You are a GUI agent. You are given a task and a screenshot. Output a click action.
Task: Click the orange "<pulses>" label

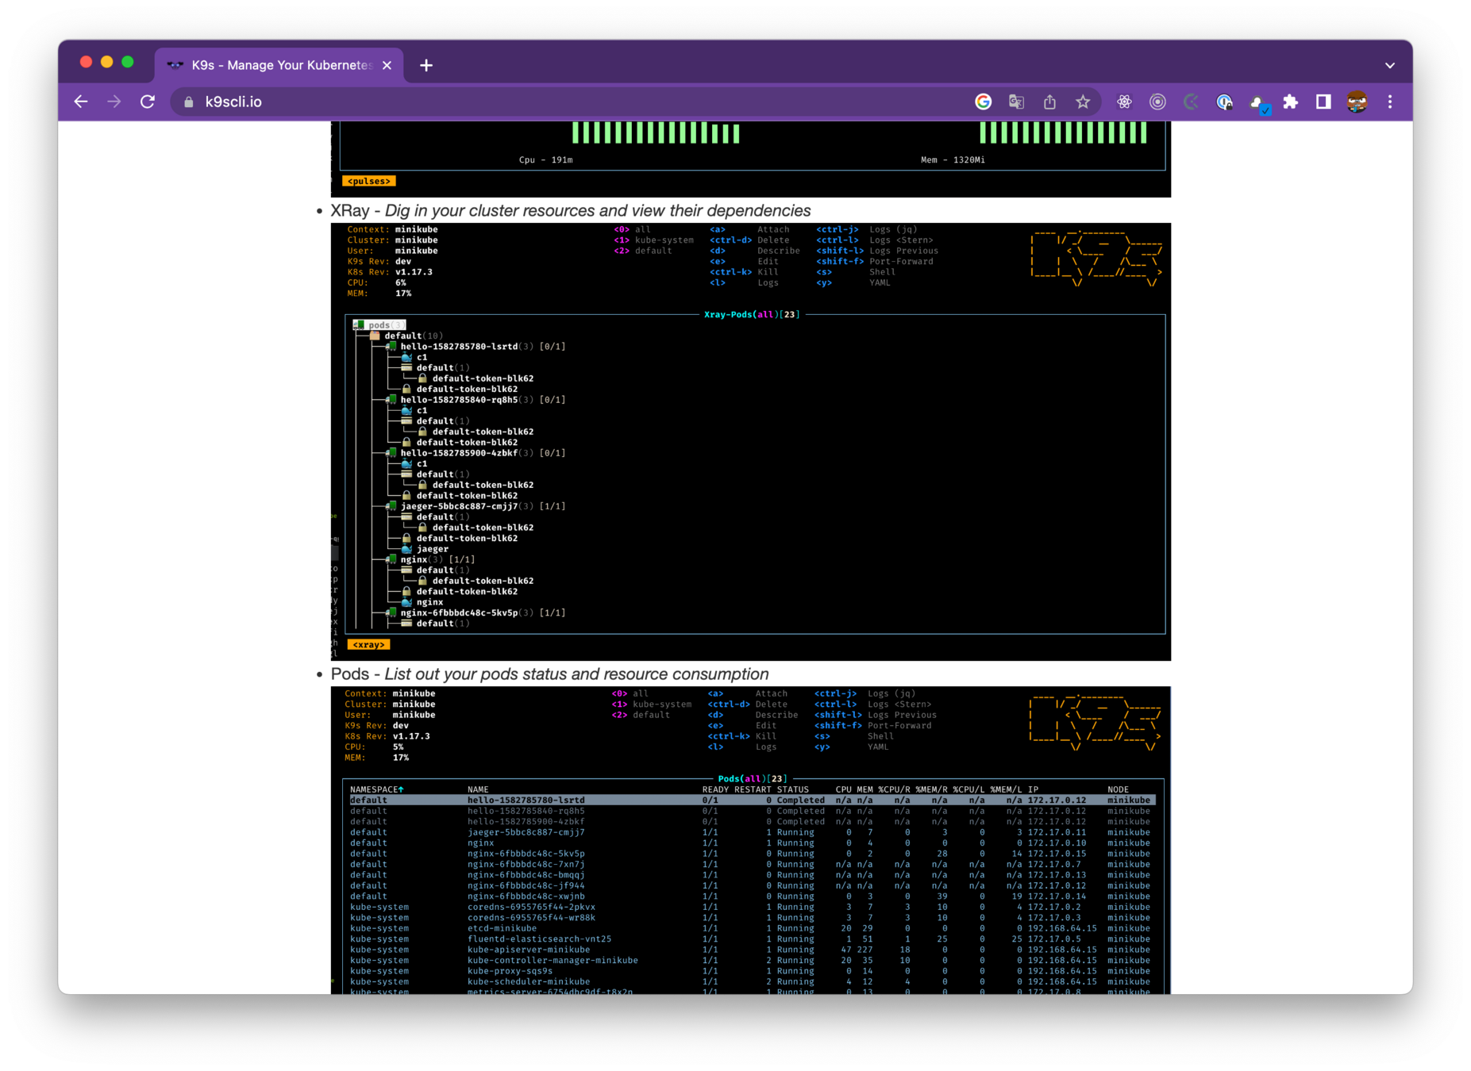click(x=369, y=181)
